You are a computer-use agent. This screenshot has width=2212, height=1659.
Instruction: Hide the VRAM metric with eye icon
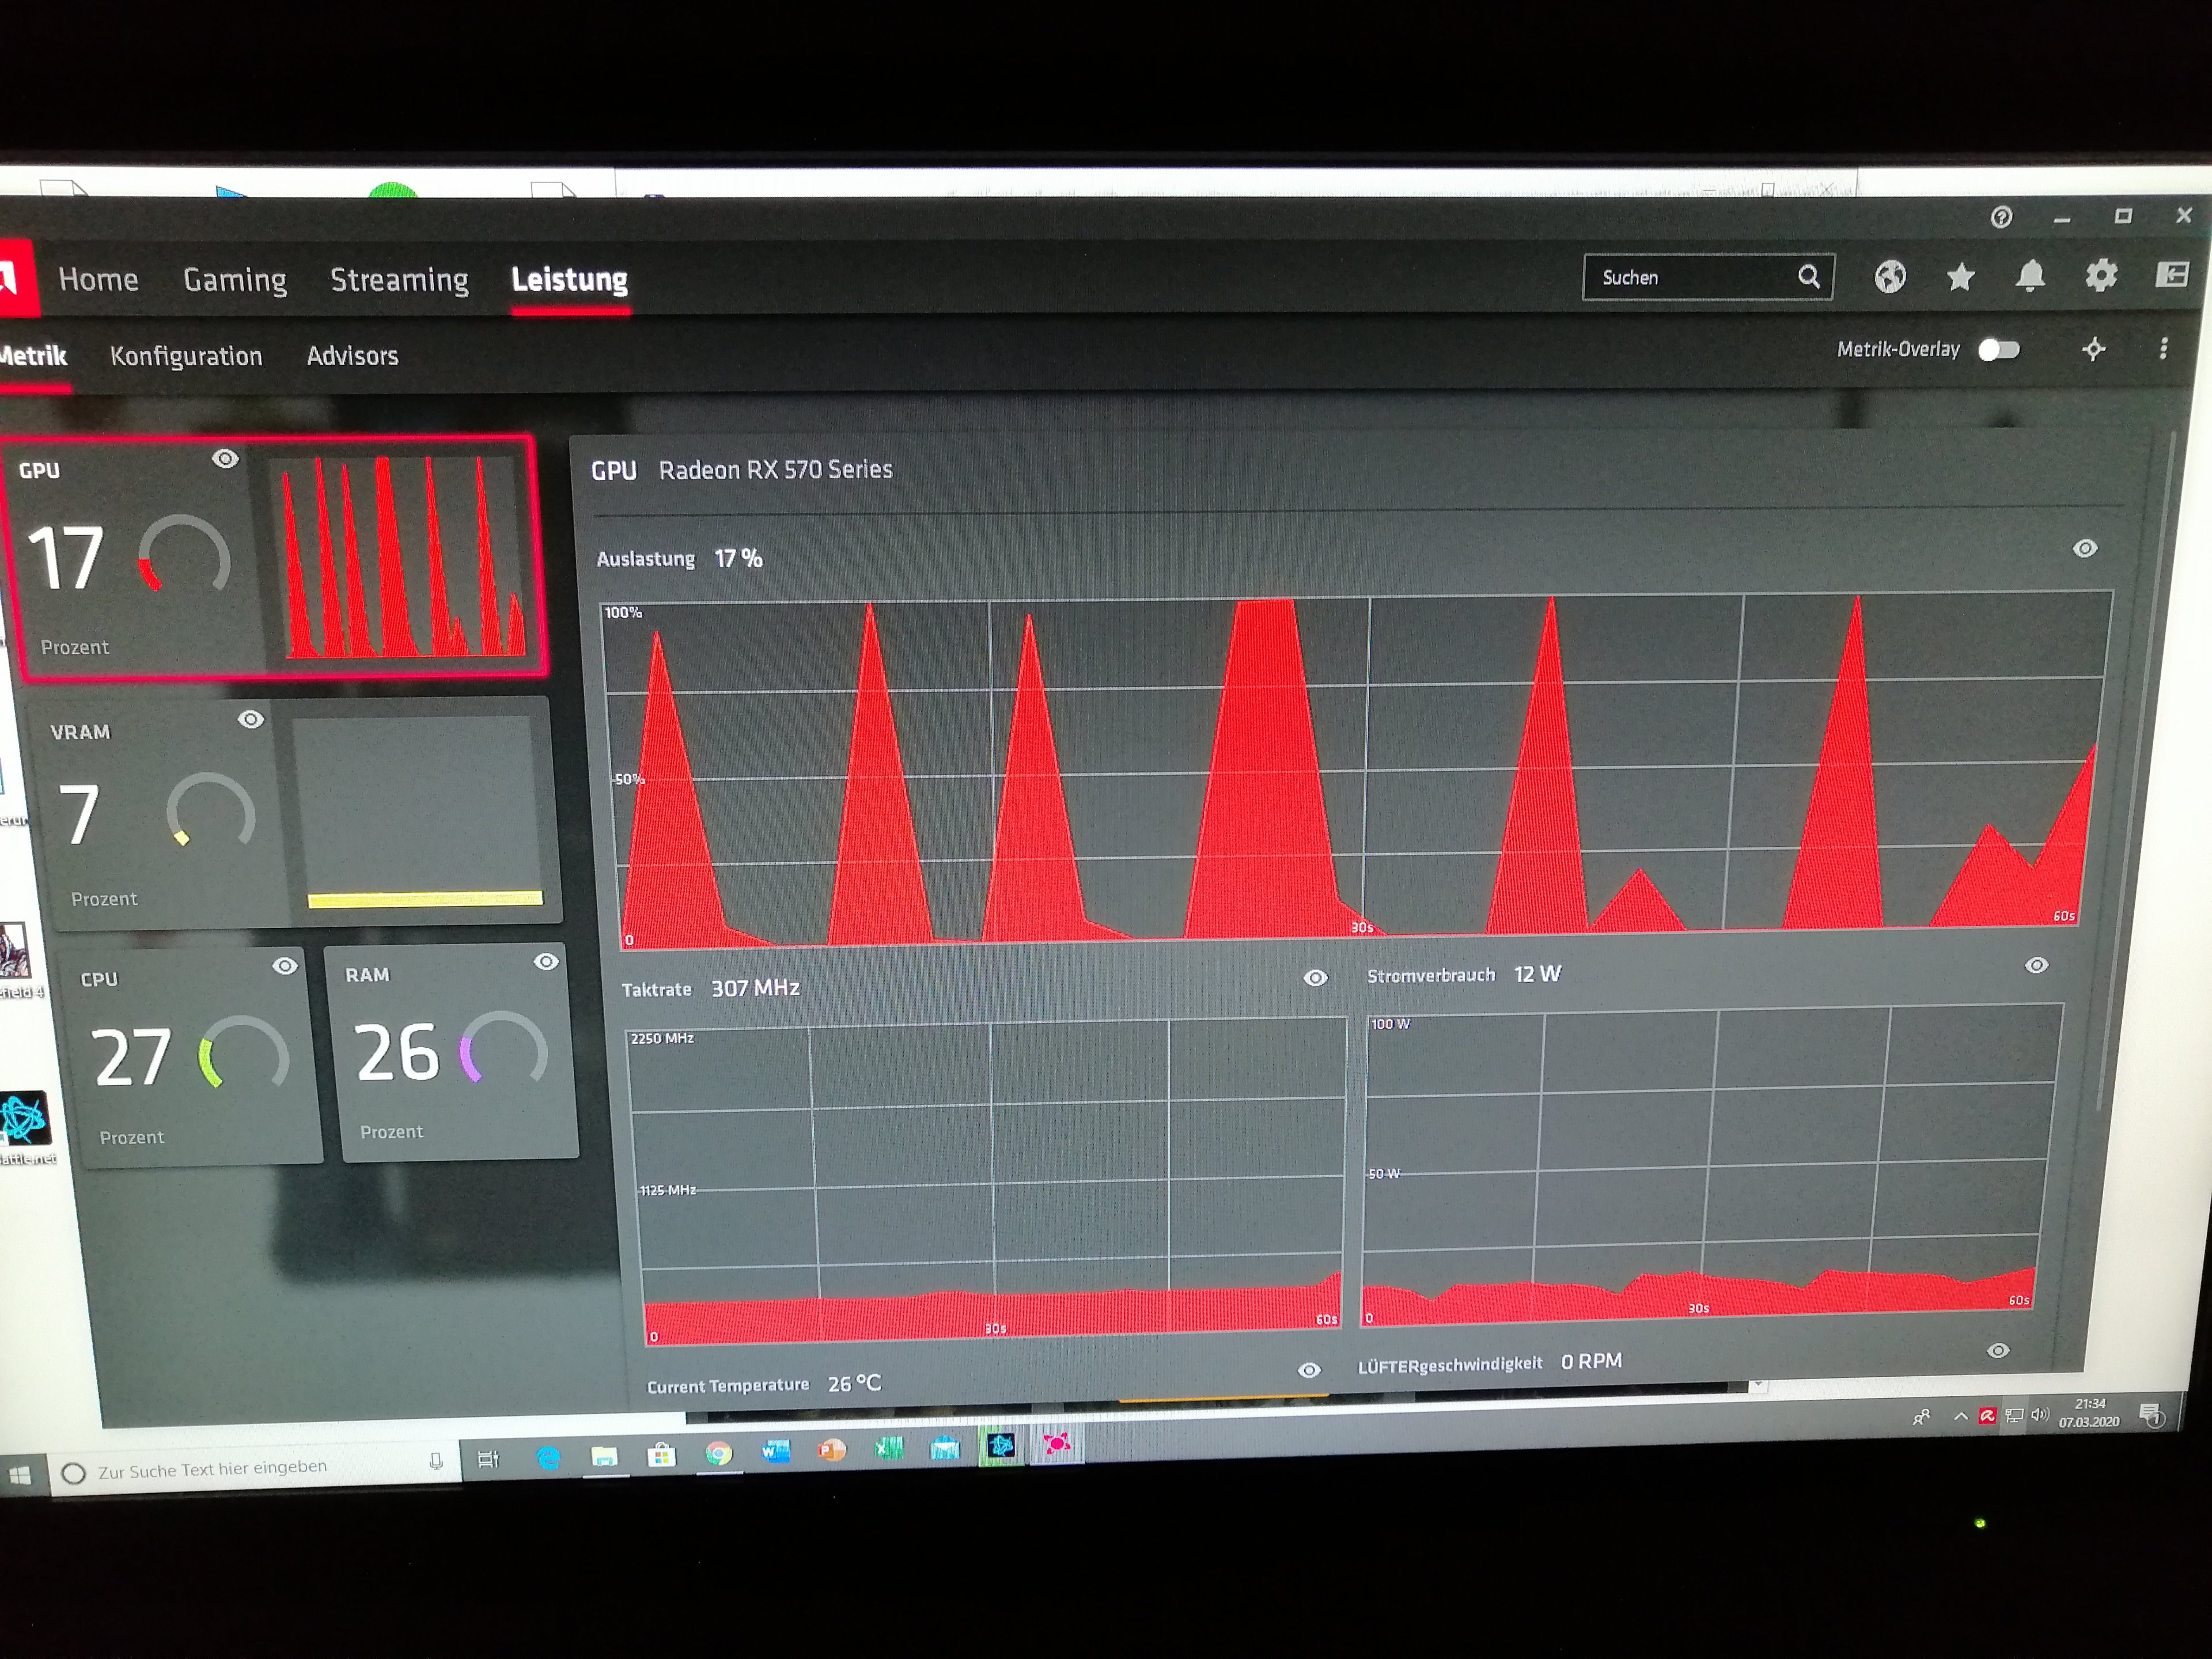251,719
